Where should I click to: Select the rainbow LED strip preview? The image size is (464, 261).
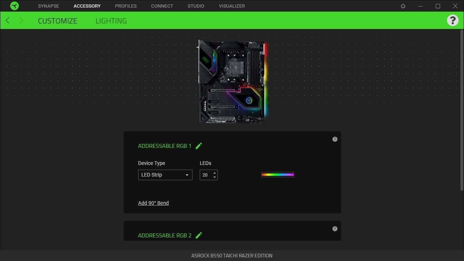click(x=278, y=175)
